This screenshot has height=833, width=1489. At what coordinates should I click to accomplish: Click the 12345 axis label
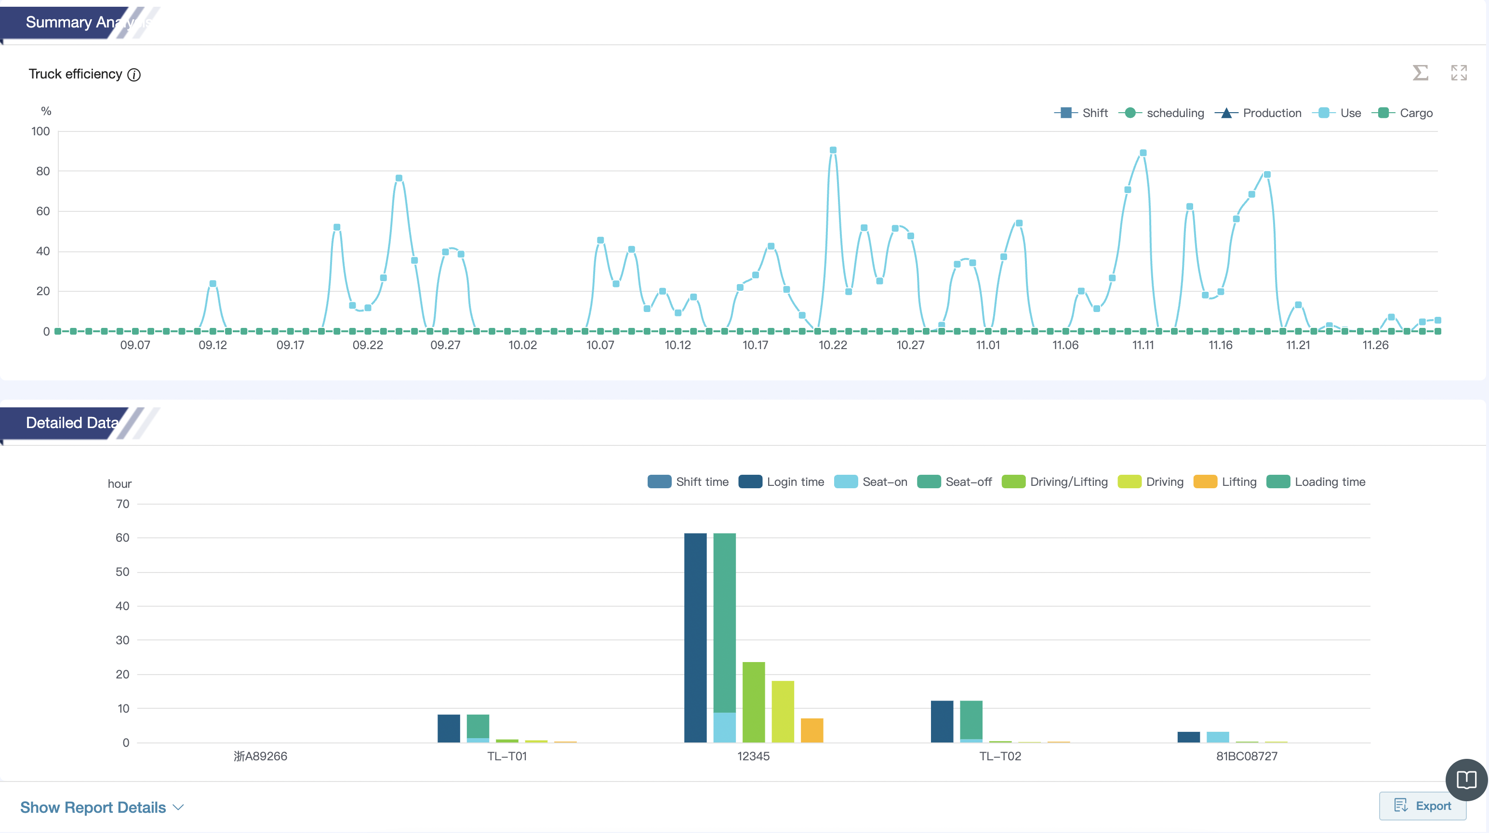pyautogui.click(x=754, y=756)
